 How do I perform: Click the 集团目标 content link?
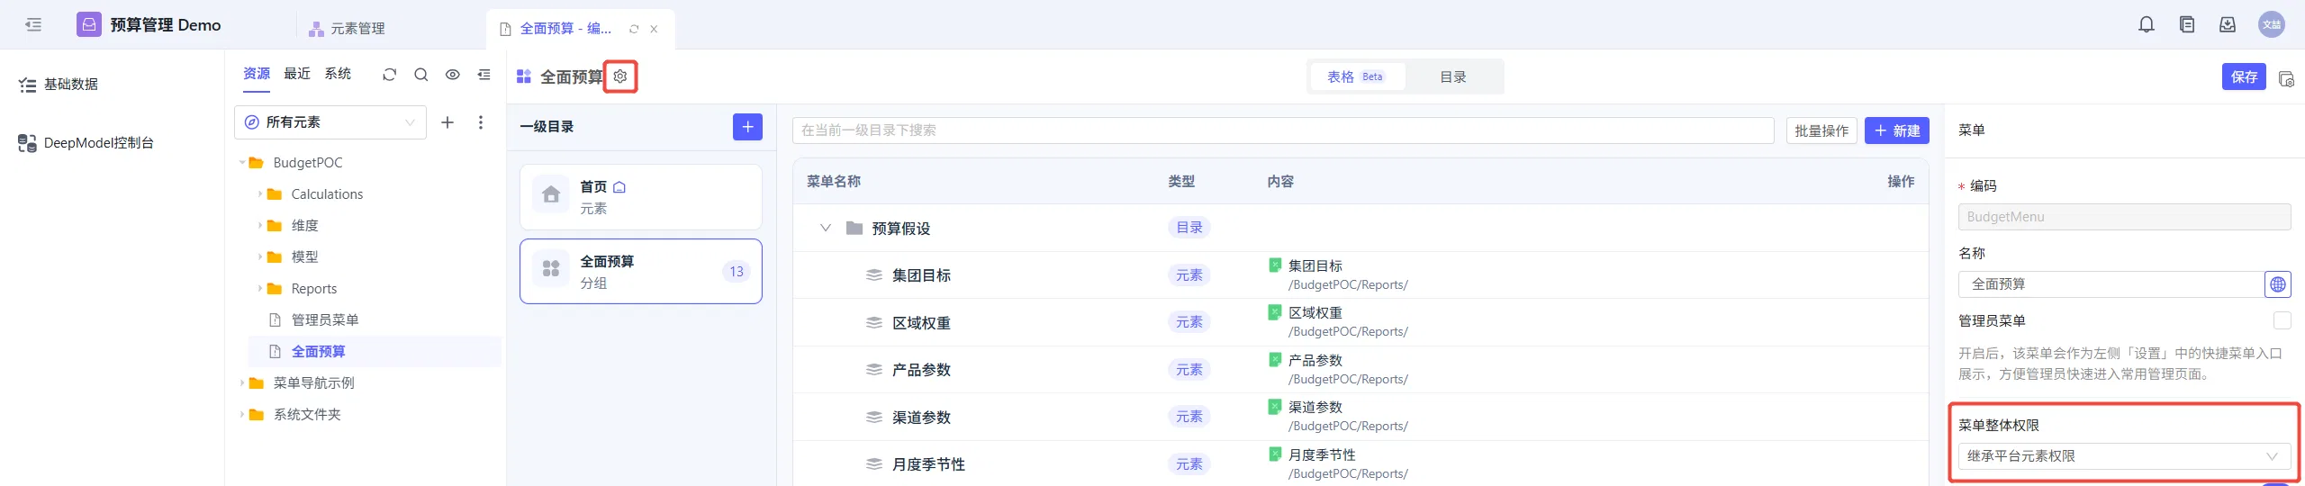coord(1315,266)
